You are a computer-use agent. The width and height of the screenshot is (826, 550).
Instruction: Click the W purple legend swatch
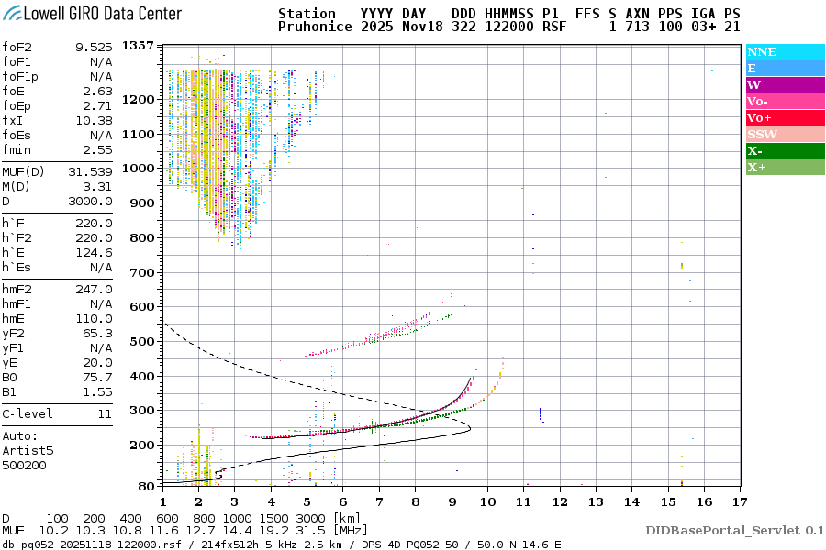click(785, 85)
